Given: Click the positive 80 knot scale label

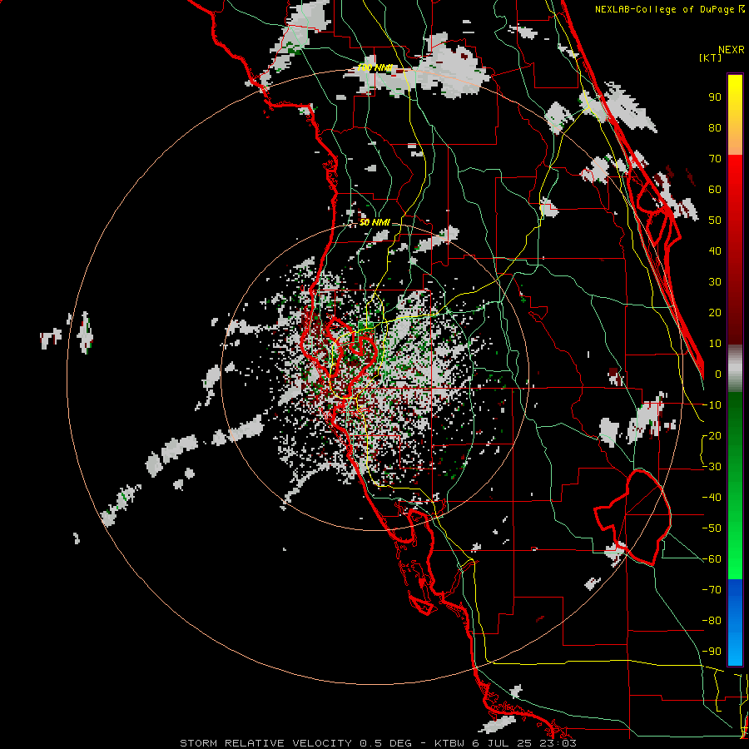Looking at the screenshot, I should (715, 127).
